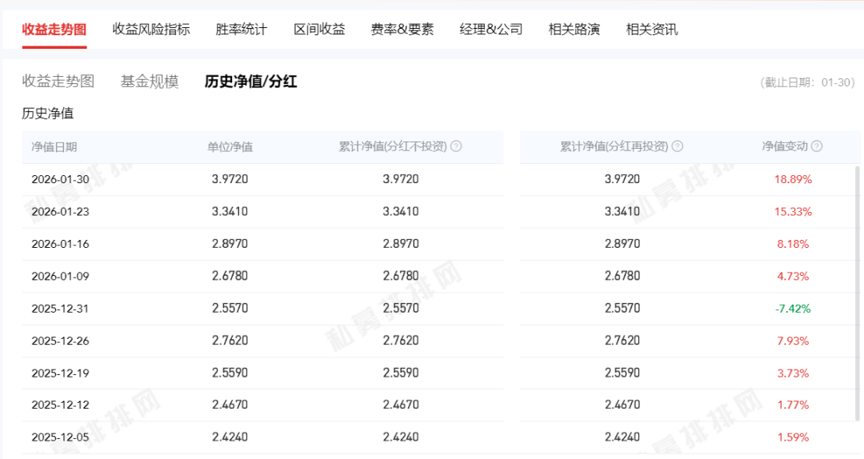864x459 pixels.
Task: Switch to 收益走势图 sub-tab
Action: (58, 82)
